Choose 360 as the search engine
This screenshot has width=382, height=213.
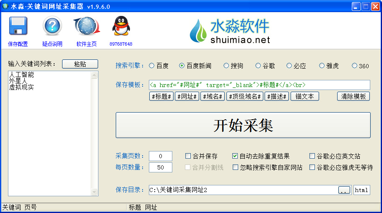coord(354,66)
